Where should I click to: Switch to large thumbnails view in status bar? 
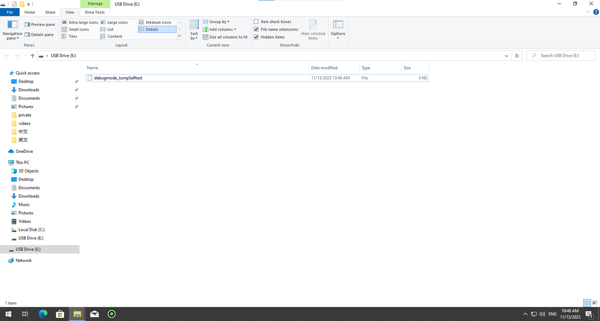click(594, 303)
